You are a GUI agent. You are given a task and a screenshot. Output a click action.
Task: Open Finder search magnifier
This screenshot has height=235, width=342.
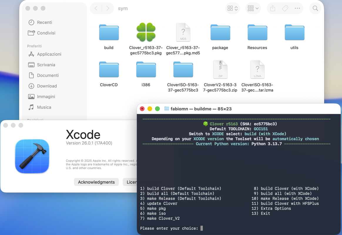pyautogui.click(x=315, y=8)
